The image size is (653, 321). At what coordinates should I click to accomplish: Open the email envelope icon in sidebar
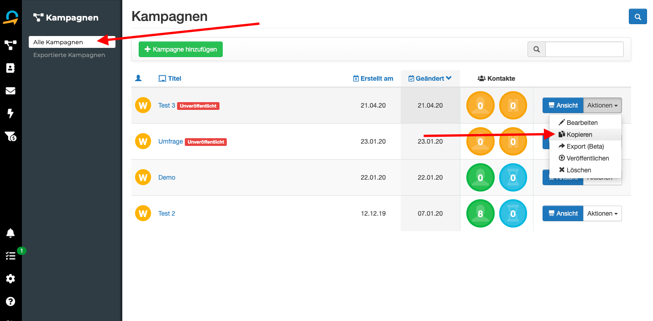click(10, 91)
